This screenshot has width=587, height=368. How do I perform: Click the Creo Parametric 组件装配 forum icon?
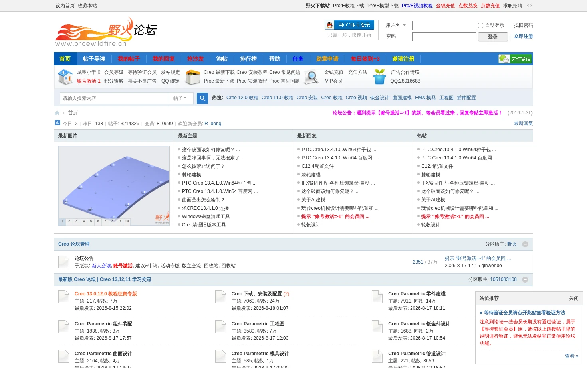coord(64,327)
